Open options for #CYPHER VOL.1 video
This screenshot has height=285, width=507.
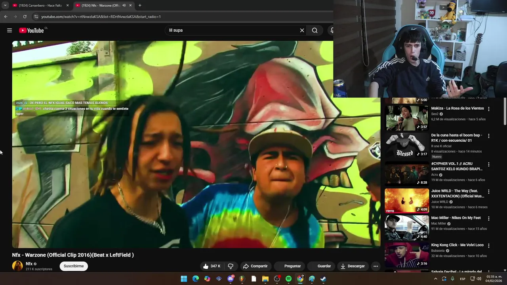coord(488,164)
